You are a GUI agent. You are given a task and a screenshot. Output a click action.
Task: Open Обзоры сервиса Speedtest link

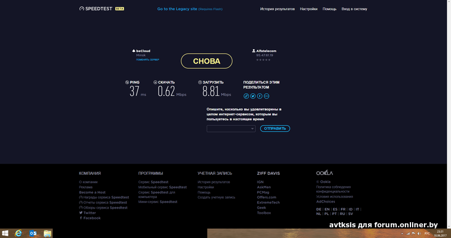(103, 208)
